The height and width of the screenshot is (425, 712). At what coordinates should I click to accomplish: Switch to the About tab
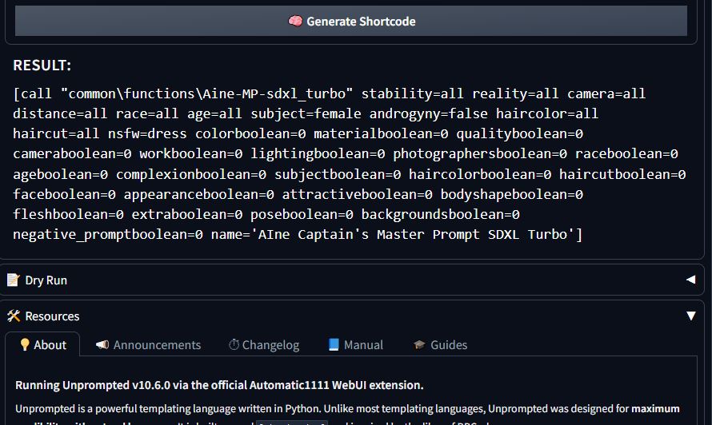42,345
